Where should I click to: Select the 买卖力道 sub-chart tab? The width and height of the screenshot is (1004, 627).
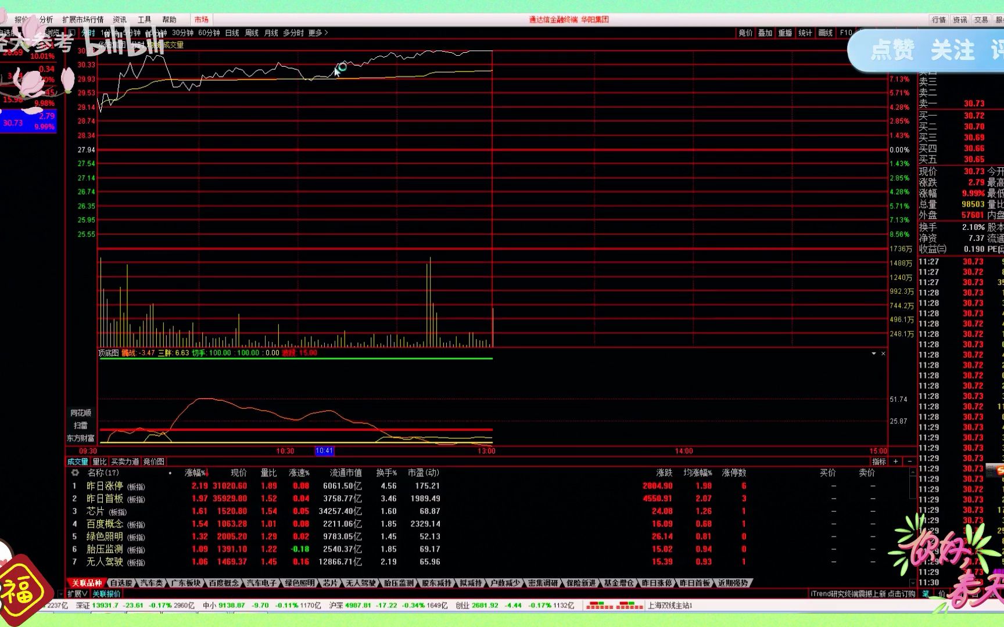click(125, 462)
